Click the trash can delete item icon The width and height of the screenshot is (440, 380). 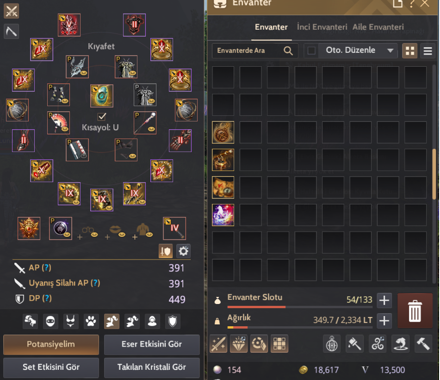pyautogui.click(x=415, y=310)
